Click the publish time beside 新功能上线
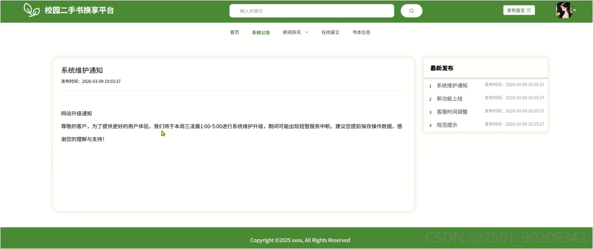Viewport: 593px width, 249px height. click(514, 98)
